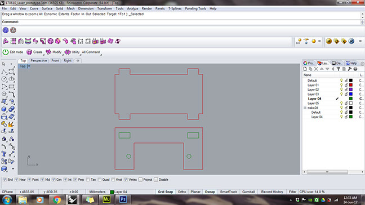This screenshot has width=365, height=205.
Task: Switch to the Right viewport tab
Action: pyautogui.click(x=68, y=61)
